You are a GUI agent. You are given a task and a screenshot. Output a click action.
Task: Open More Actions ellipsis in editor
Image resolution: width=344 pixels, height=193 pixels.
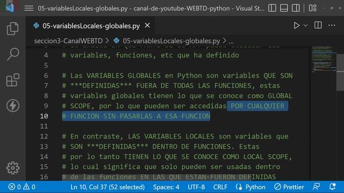[332, 25]
